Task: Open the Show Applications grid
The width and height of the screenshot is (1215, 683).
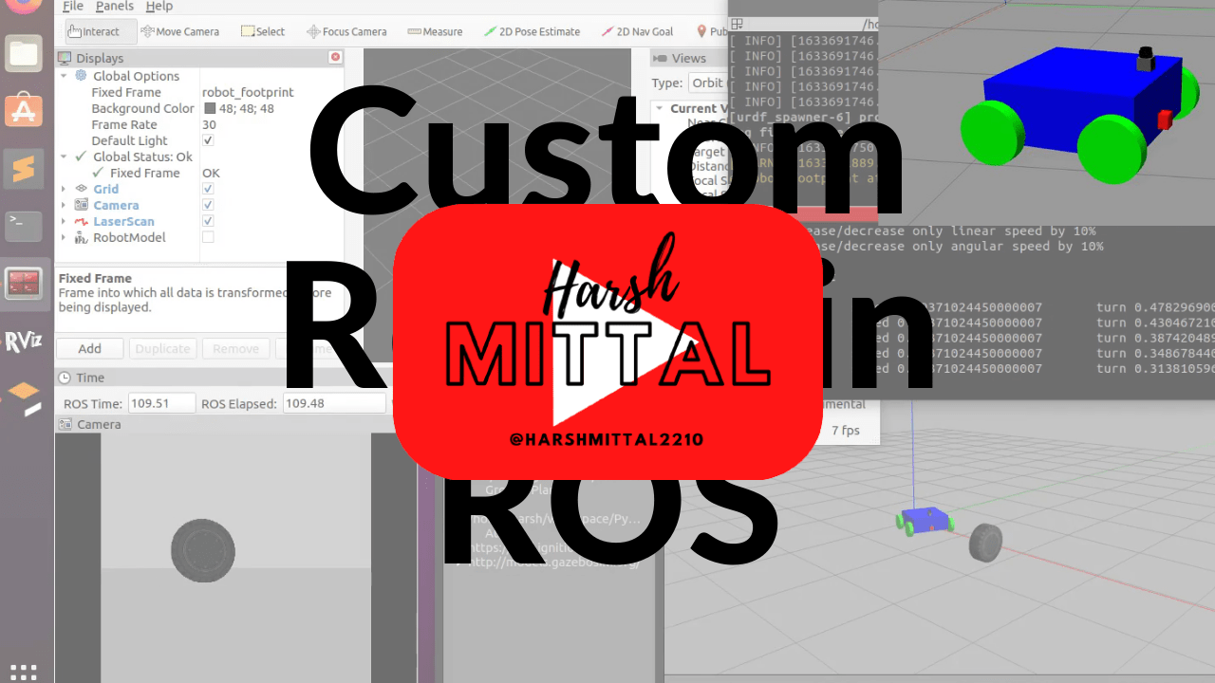Action: (x=24, y=672)
